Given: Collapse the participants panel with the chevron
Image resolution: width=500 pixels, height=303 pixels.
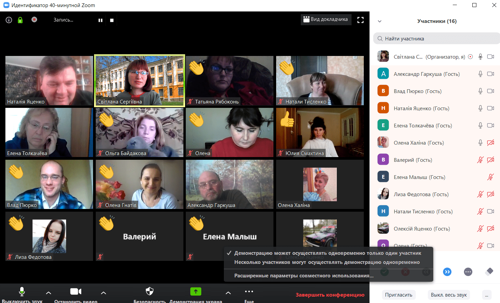Looking at the screenshot, I should tap(380, 21).
